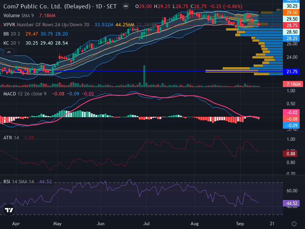
Task: Select Com7 Public Co. Ltd. symbol title
Action: point(47,6)
